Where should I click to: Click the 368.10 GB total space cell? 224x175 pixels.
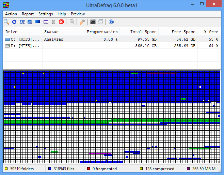coord(146,46)
